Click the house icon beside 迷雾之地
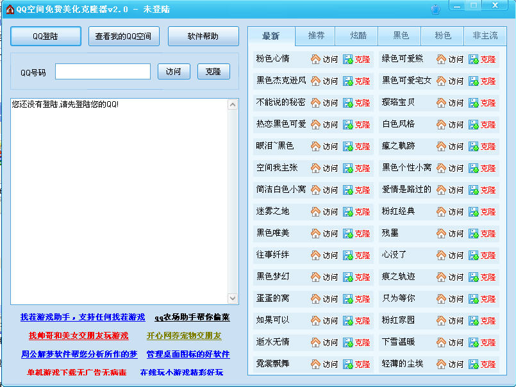The width and height of the screenshot is (516, 387). [315, 211]
